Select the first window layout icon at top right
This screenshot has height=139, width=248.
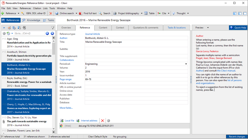tap(235, 13)
